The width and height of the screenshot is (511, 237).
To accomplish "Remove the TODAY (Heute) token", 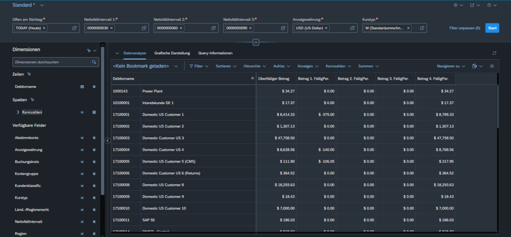I will [44, 28].
